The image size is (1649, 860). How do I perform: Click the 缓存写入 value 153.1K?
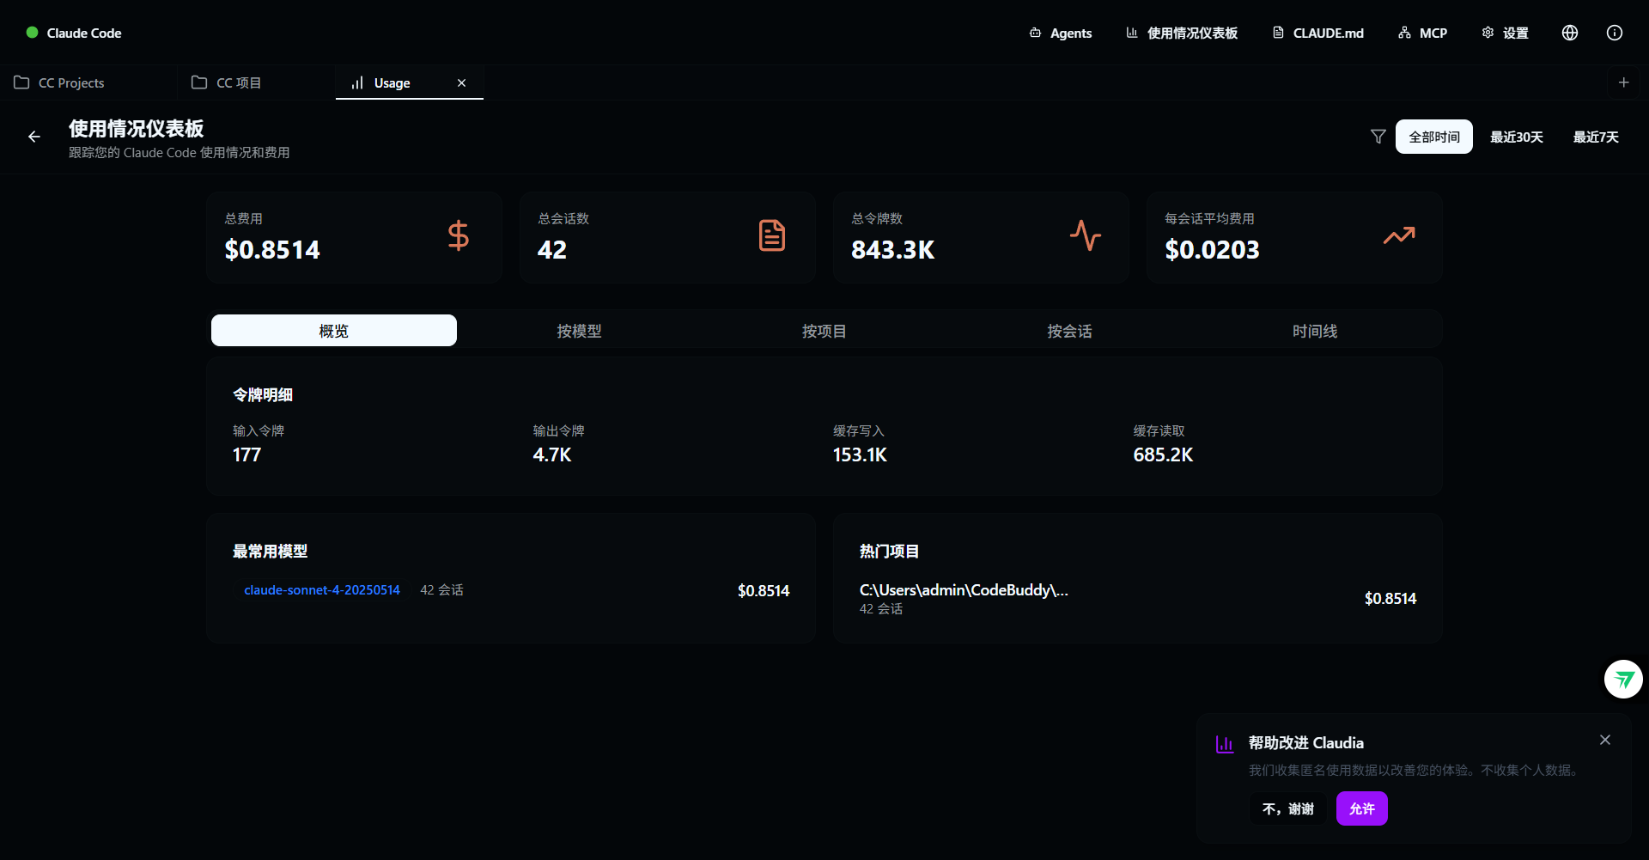[860, 455]
